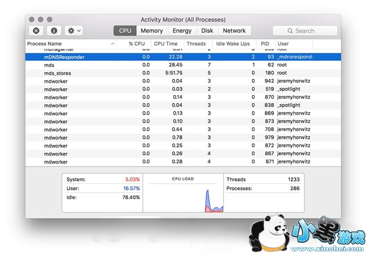
Task: Toggle the sort arrow on Process Name column
Action: click(x=112, y=44)
